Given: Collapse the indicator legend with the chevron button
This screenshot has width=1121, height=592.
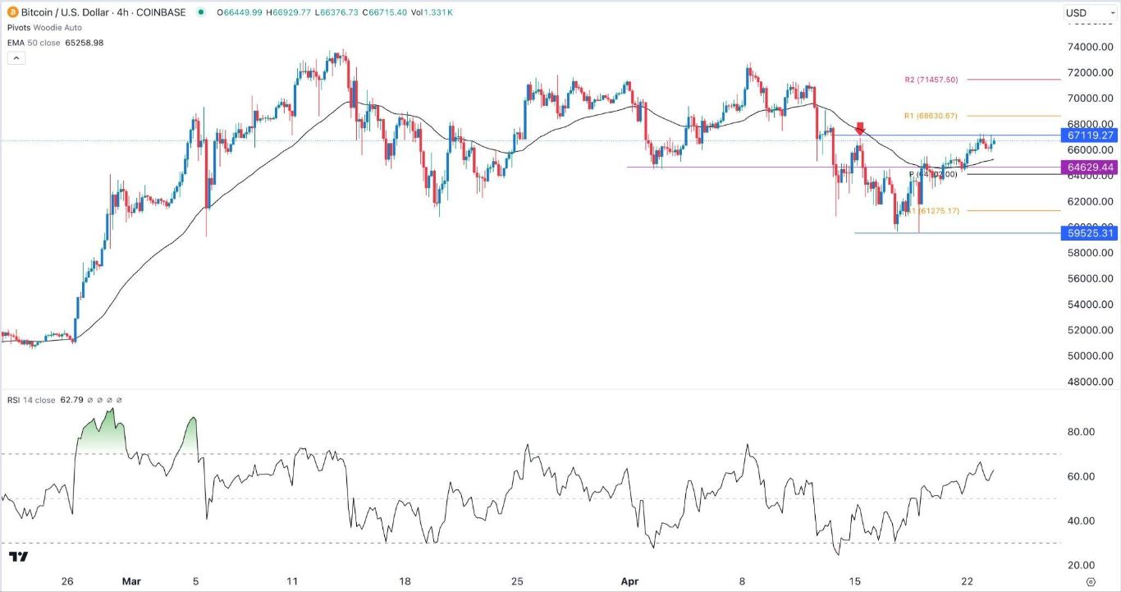Looking at the screenshot, I should click(x=16, y=58).
